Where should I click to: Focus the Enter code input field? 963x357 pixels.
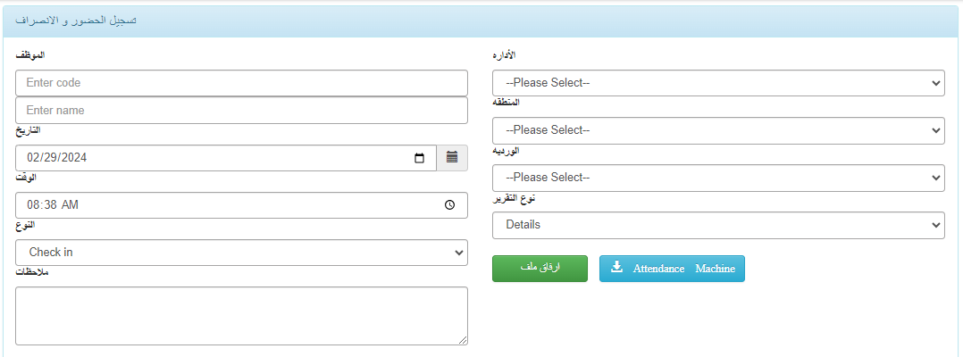pyautogui.click(x=241, y=83)
